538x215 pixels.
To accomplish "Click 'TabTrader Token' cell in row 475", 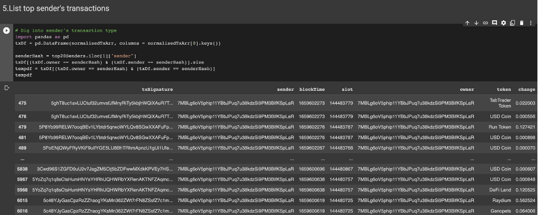I will (x=501, y=103).
